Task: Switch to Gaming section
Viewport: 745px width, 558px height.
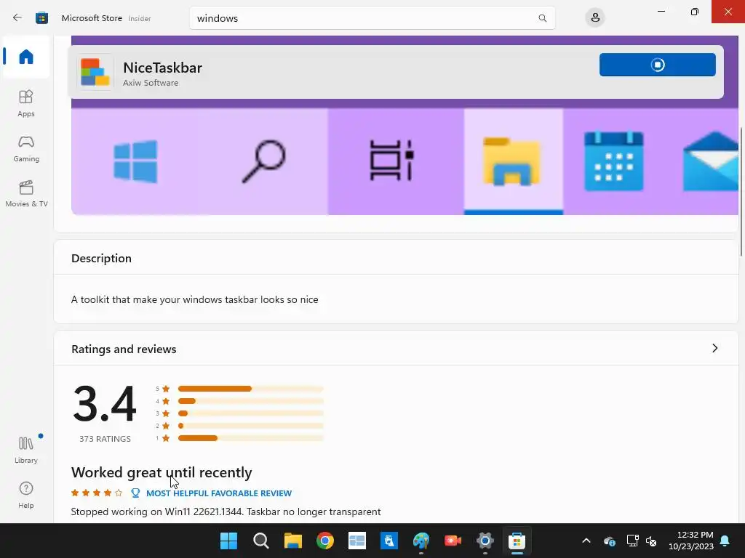Action: point(26,148)
